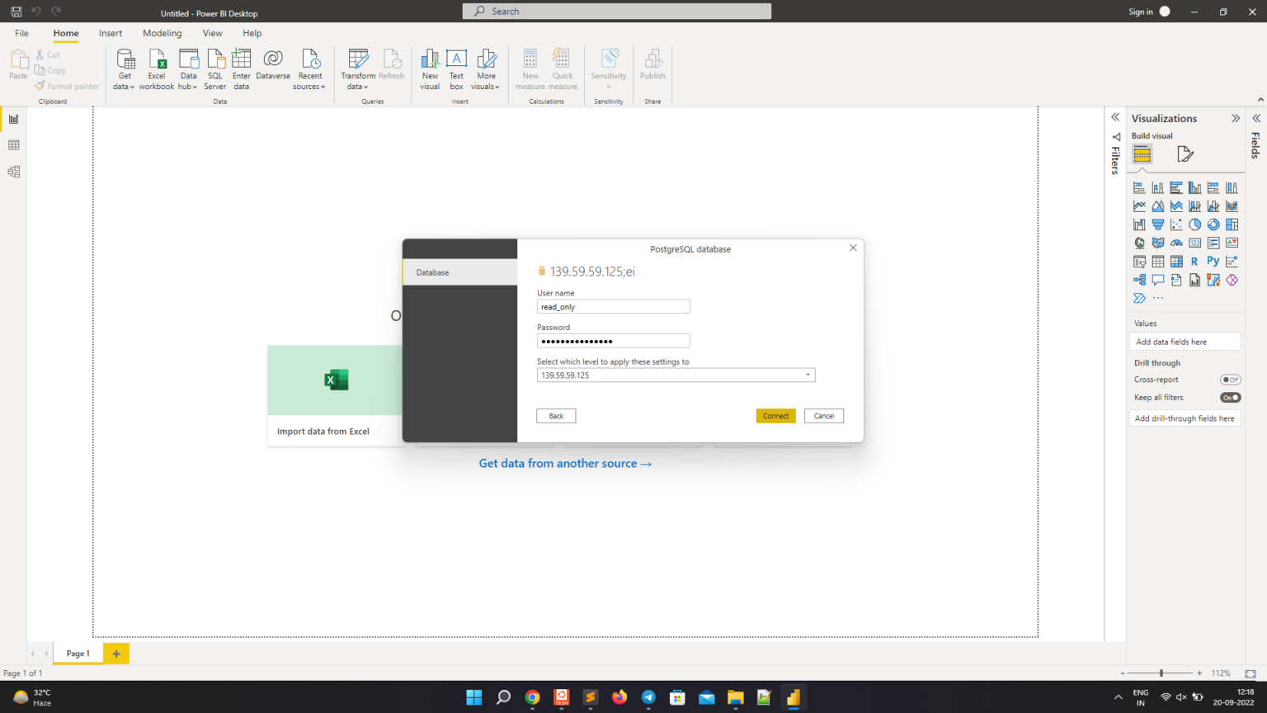
Task: Open the Get data source list
Action: point(125,69)
